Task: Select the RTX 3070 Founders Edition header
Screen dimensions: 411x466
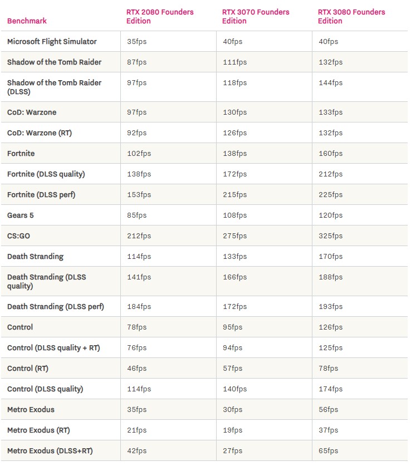Action: [256, 16]
